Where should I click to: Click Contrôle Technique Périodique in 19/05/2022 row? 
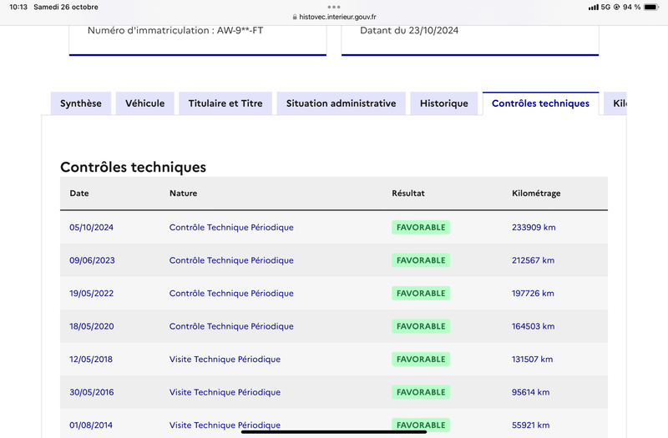pos(231,294)
